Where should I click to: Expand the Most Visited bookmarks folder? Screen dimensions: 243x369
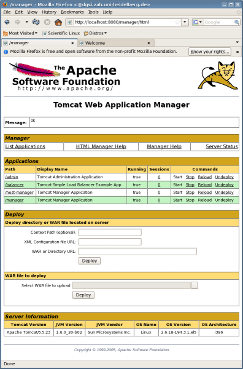20,33
